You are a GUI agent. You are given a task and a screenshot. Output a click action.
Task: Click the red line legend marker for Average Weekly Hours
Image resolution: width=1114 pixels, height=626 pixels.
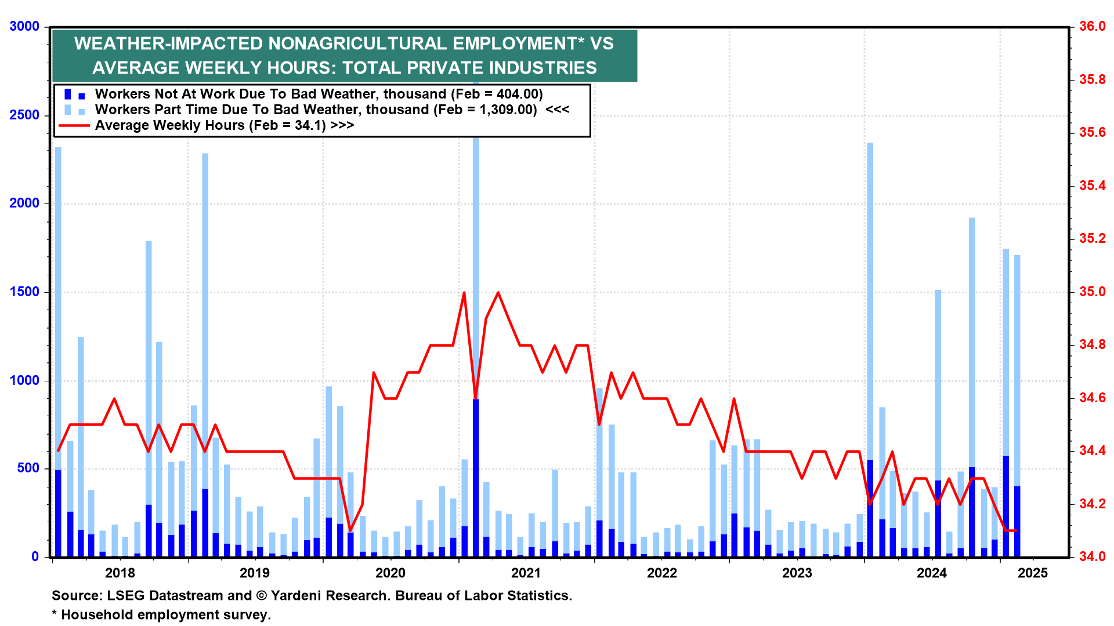(x=74, y=125)
